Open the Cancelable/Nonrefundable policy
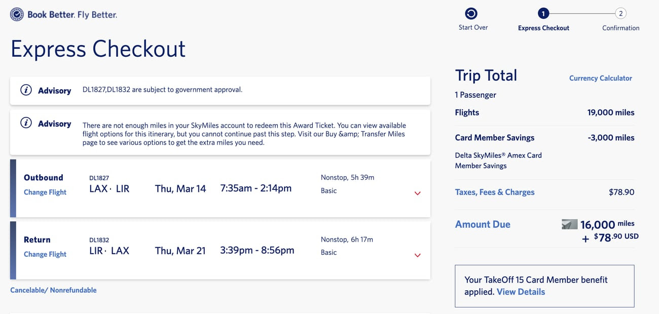The image size is (659, 314). (53, 290)
